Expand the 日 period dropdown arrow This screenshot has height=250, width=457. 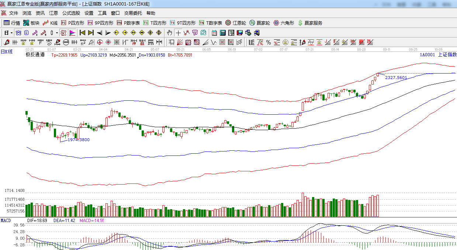pyautogui.click(x=11, y=33)
